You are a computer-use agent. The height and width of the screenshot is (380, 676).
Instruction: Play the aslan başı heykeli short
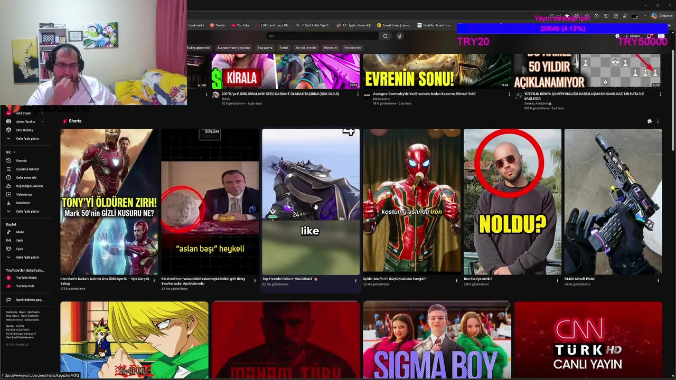click(210, 202)
